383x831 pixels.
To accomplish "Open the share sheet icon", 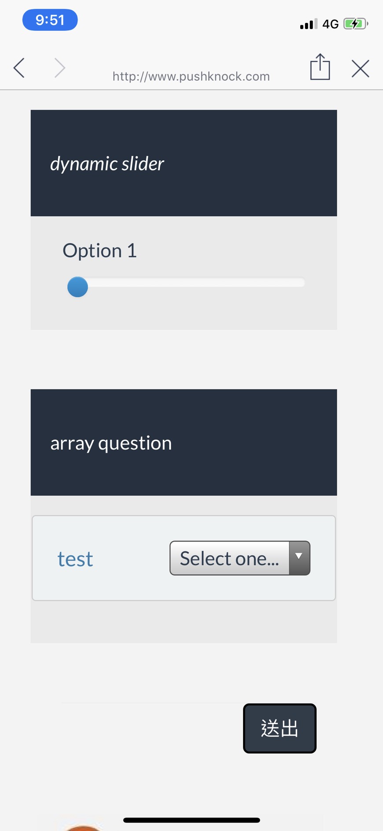I will 320,67.
